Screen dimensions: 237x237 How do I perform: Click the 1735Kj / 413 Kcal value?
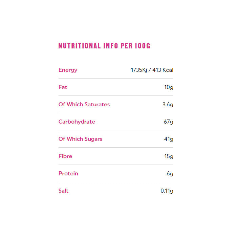tap(152, 70)
